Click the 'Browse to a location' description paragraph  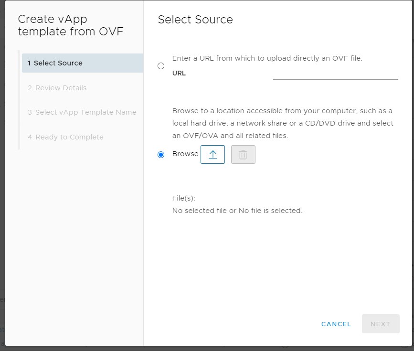click(283, 123)
